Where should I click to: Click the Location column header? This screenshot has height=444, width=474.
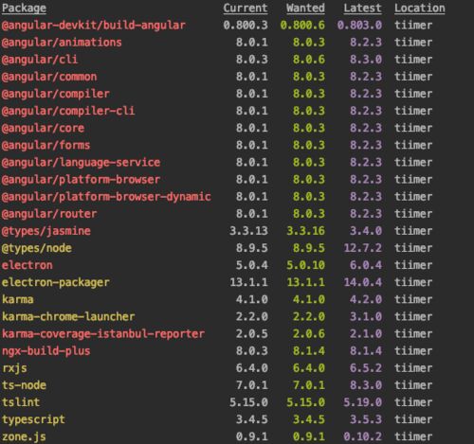pos(420,9)
